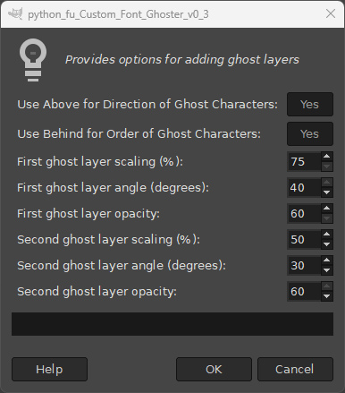Toggle Use Behind for Order Yes button

click(x=310, y=133)
